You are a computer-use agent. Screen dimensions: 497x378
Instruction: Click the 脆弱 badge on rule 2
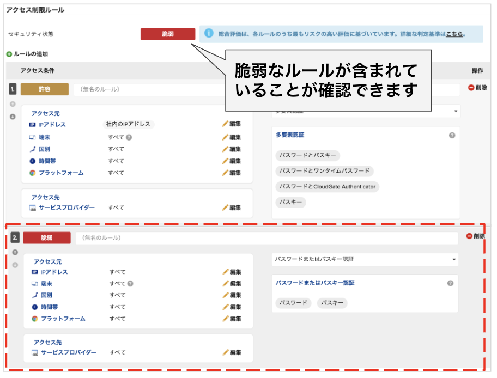point(47,238)
